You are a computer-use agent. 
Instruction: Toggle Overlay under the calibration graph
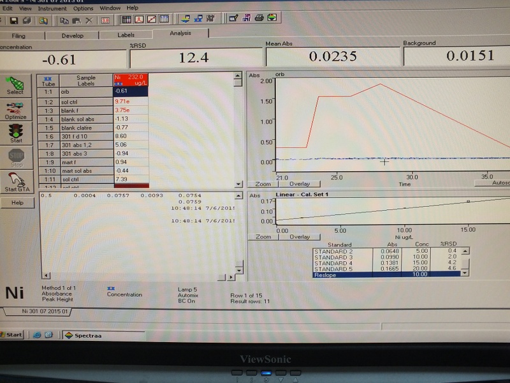[300, 237]
